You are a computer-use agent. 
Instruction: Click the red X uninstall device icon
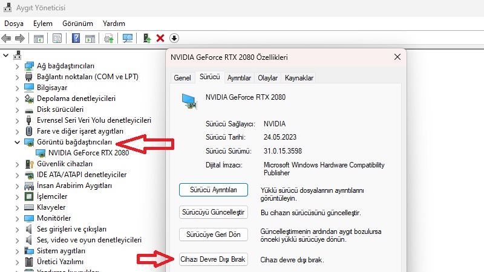160,38
